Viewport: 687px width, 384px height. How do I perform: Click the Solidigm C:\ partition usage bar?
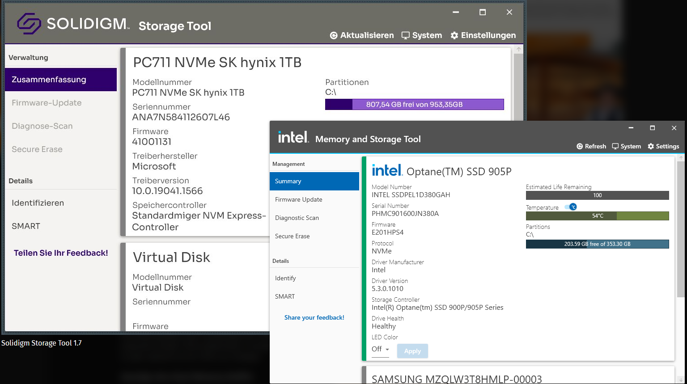click(x=415, y=104)
